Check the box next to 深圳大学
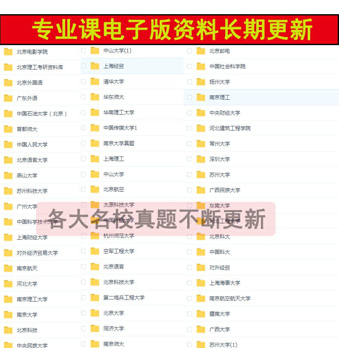Screen dimensions: 339x348 [189, 159]
